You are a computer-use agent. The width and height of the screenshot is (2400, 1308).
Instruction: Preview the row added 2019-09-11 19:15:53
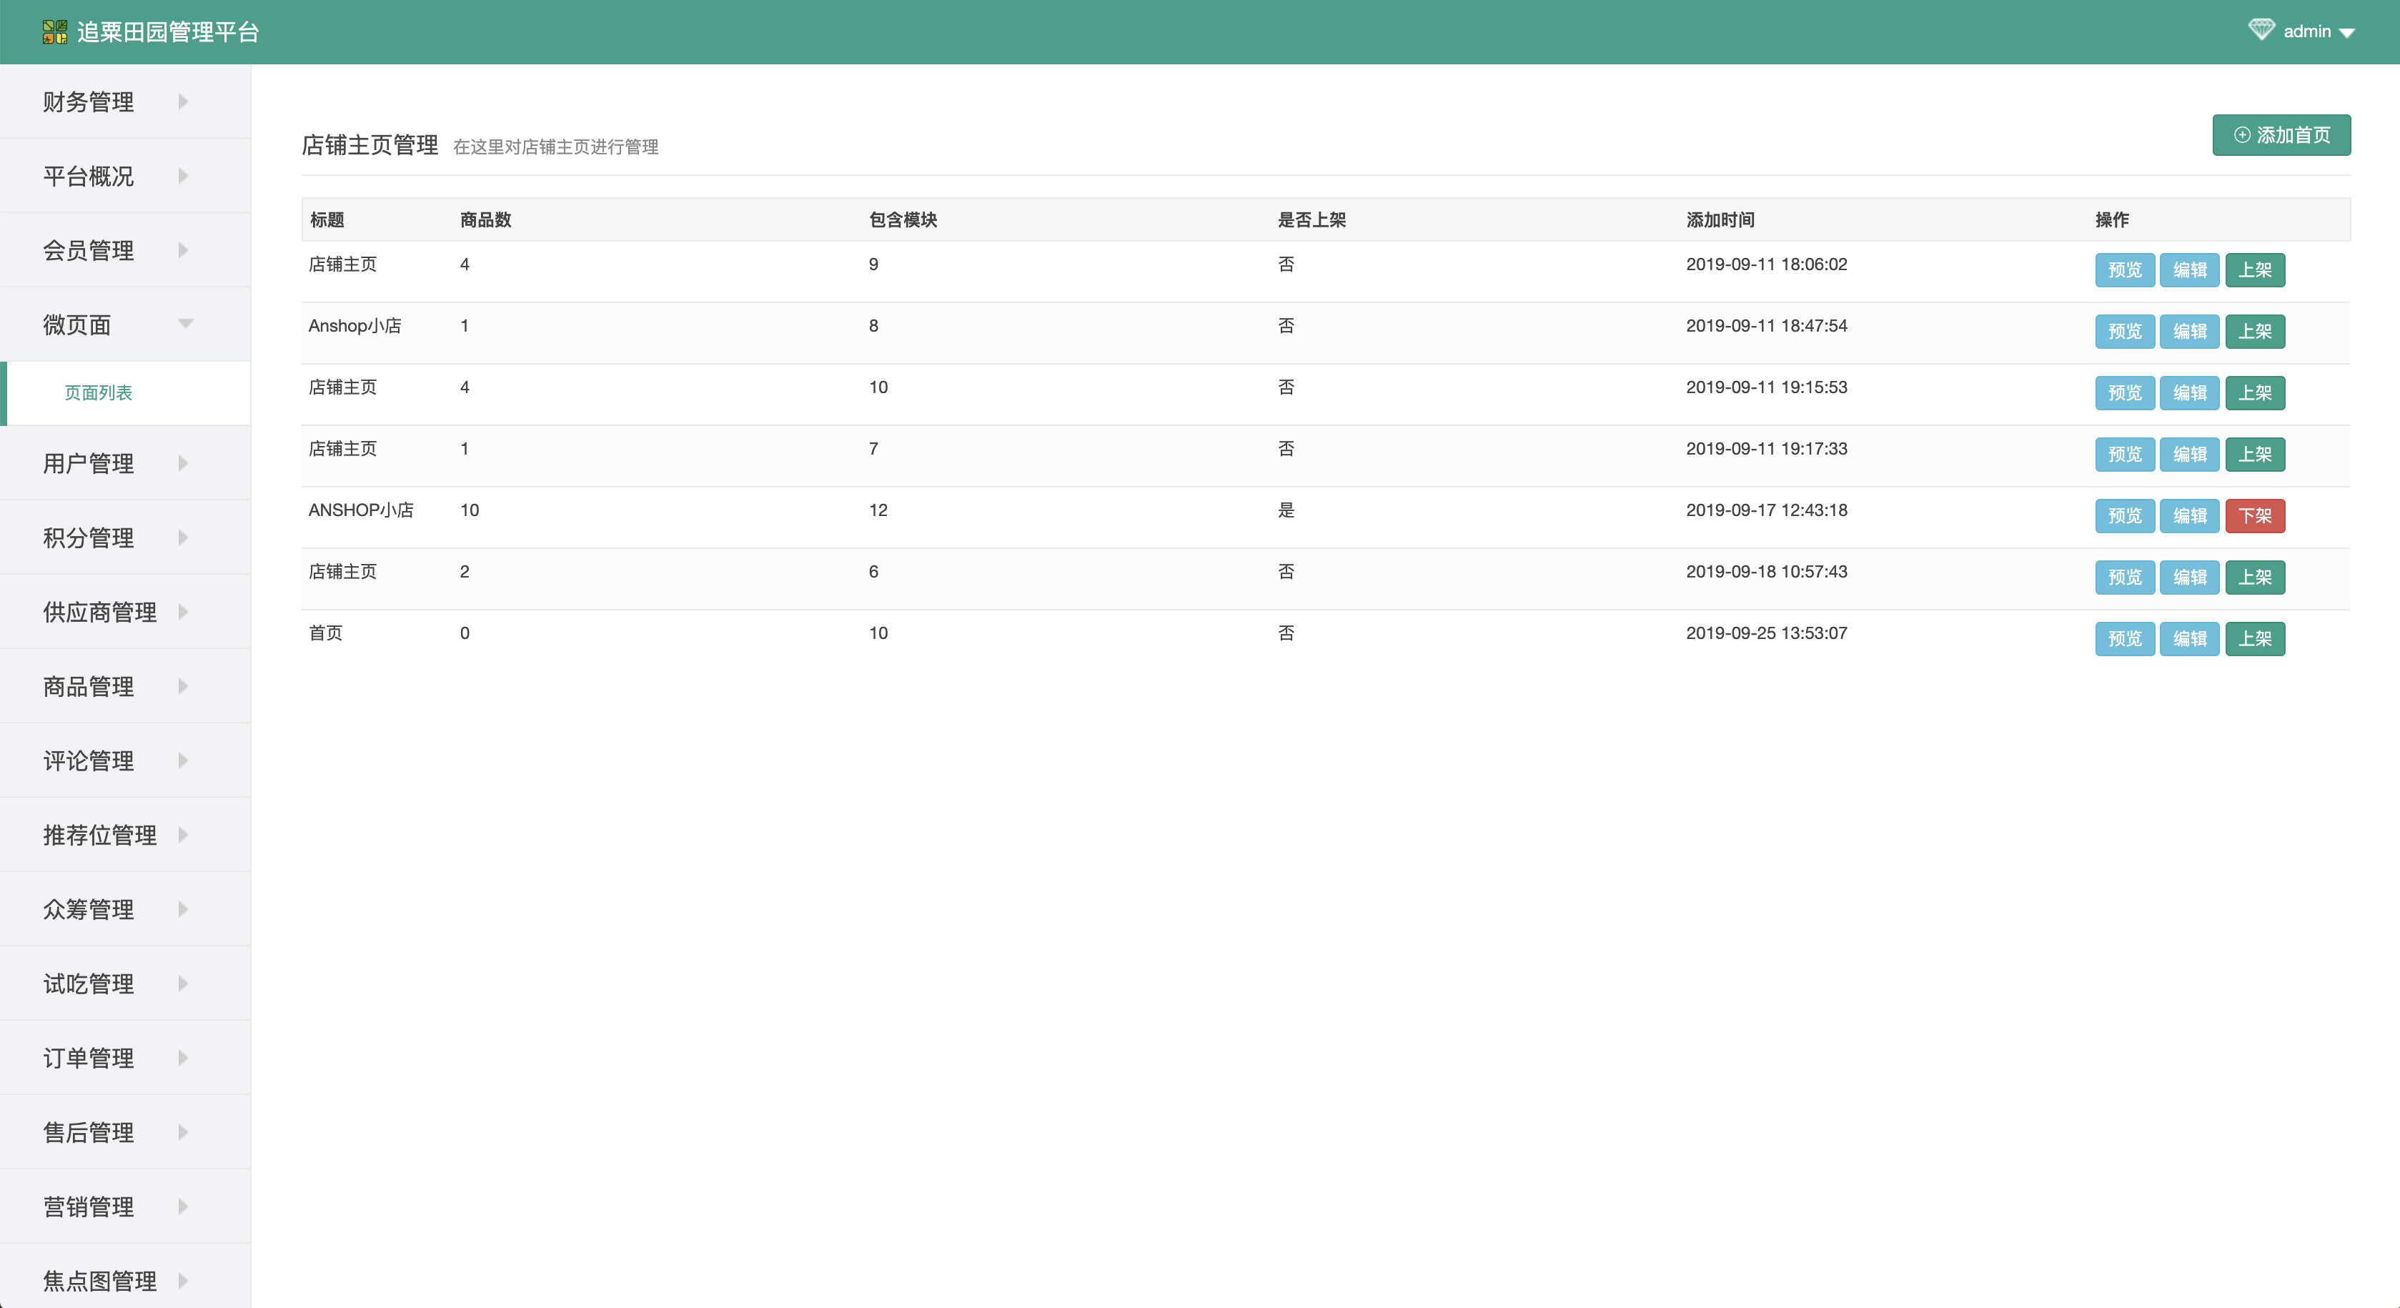[x=2124, y=393]
